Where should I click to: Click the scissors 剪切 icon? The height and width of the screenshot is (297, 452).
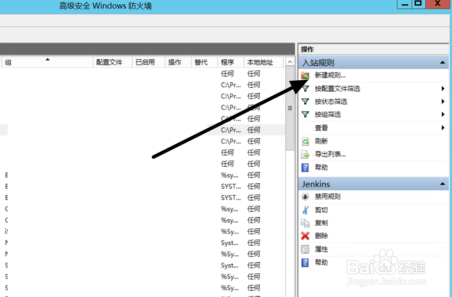pos(305,209)
